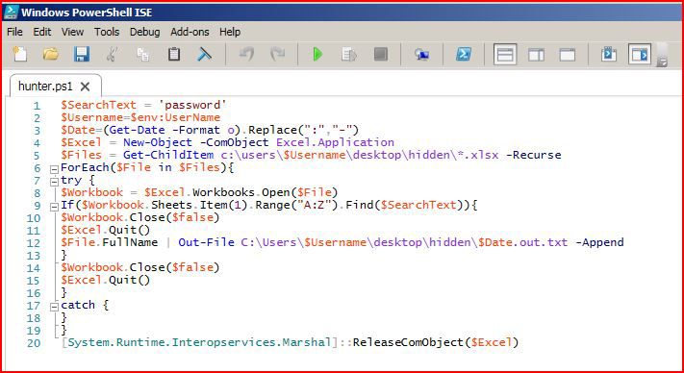
Task: Open the Add-ons menu
Action: pos(190,32)
